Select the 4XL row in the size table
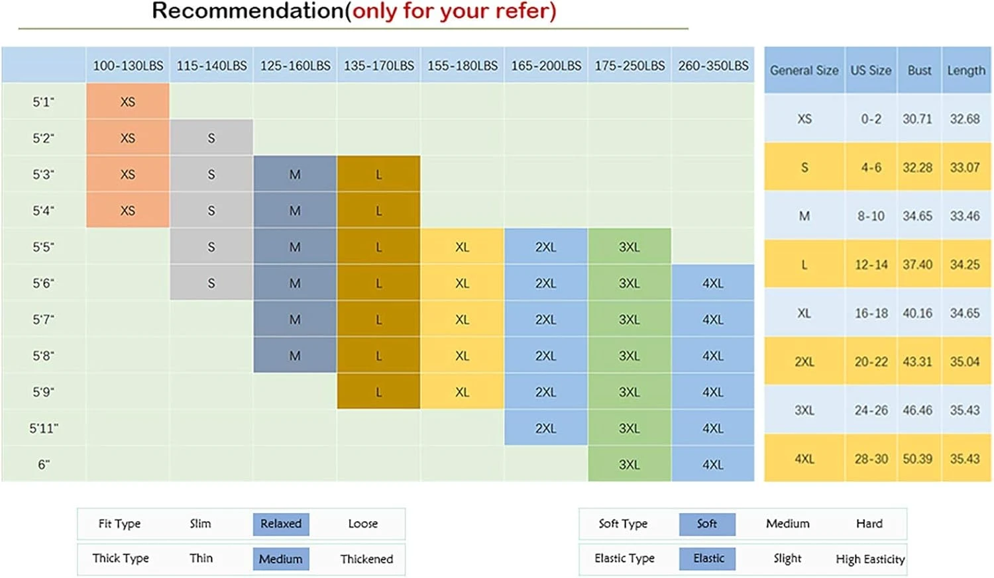The height and width of the screenshot is (578, 994). pyautogui.click(x=804, y=459)
